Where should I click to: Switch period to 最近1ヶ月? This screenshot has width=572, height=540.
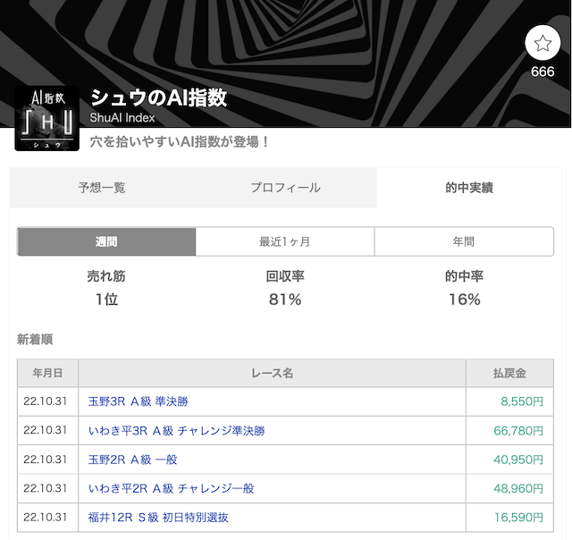tap(285, 241)
